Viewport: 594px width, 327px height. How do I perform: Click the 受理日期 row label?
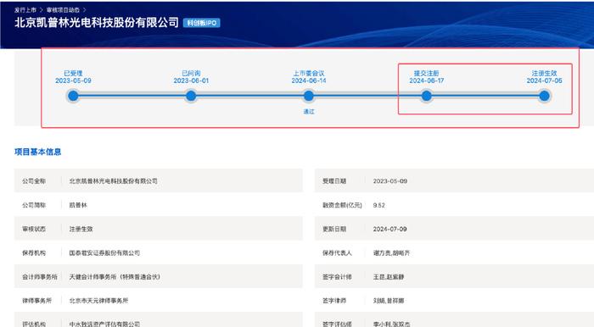pos(334,181)
